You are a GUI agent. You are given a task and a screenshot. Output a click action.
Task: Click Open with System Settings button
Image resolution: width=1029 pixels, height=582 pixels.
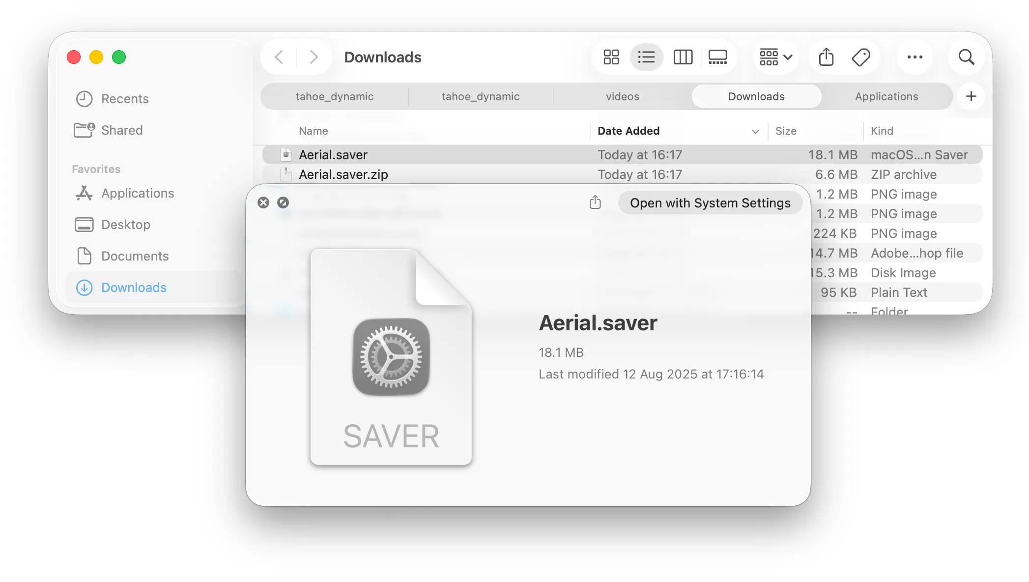(710, 203)
